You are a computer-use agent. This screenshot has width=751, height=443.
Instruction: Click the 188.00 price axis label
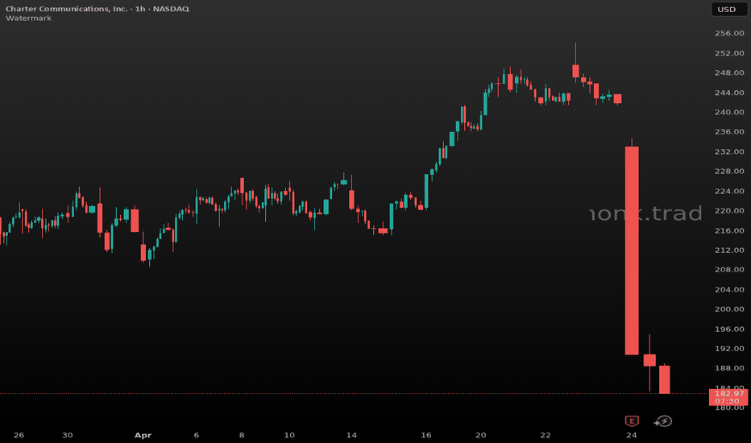(x=729, y=368)
